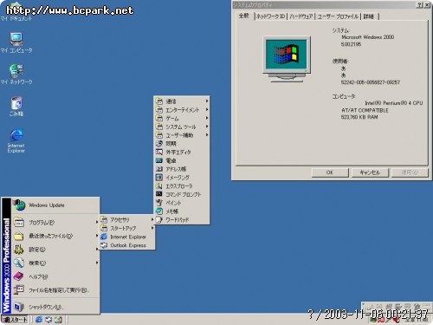Select the ごみ箱 recycle bin icon
Image resolution: width=433 pixels, height=325 pixels.
pos(16,106)
